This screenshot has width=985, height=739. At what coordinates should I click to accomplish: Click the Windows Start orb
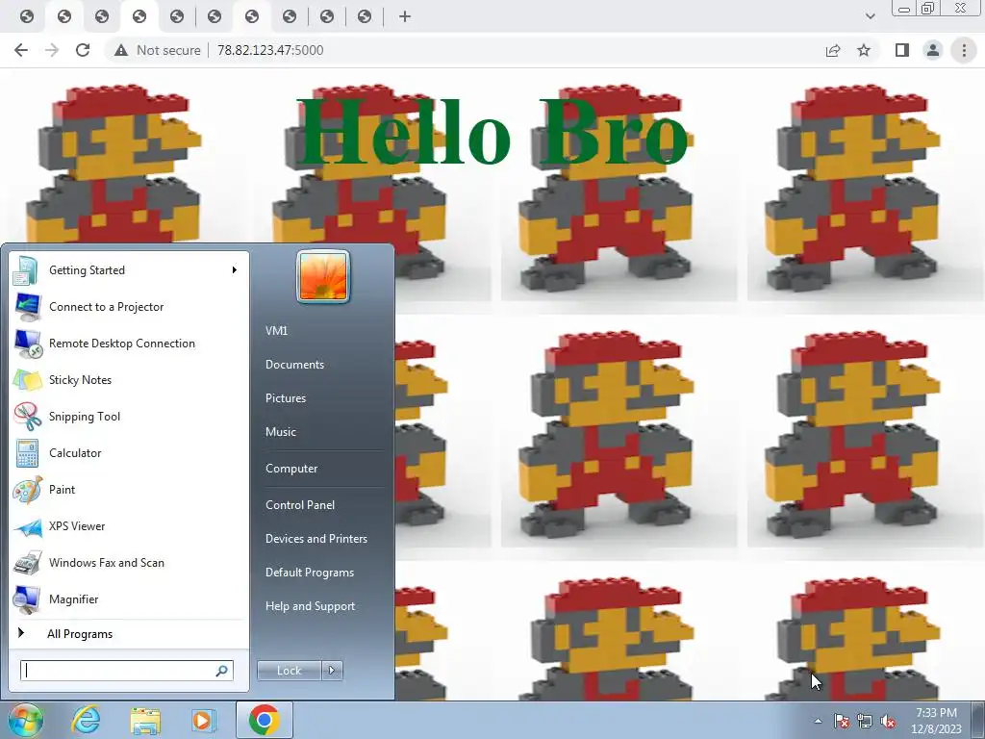tap(26, 720)
